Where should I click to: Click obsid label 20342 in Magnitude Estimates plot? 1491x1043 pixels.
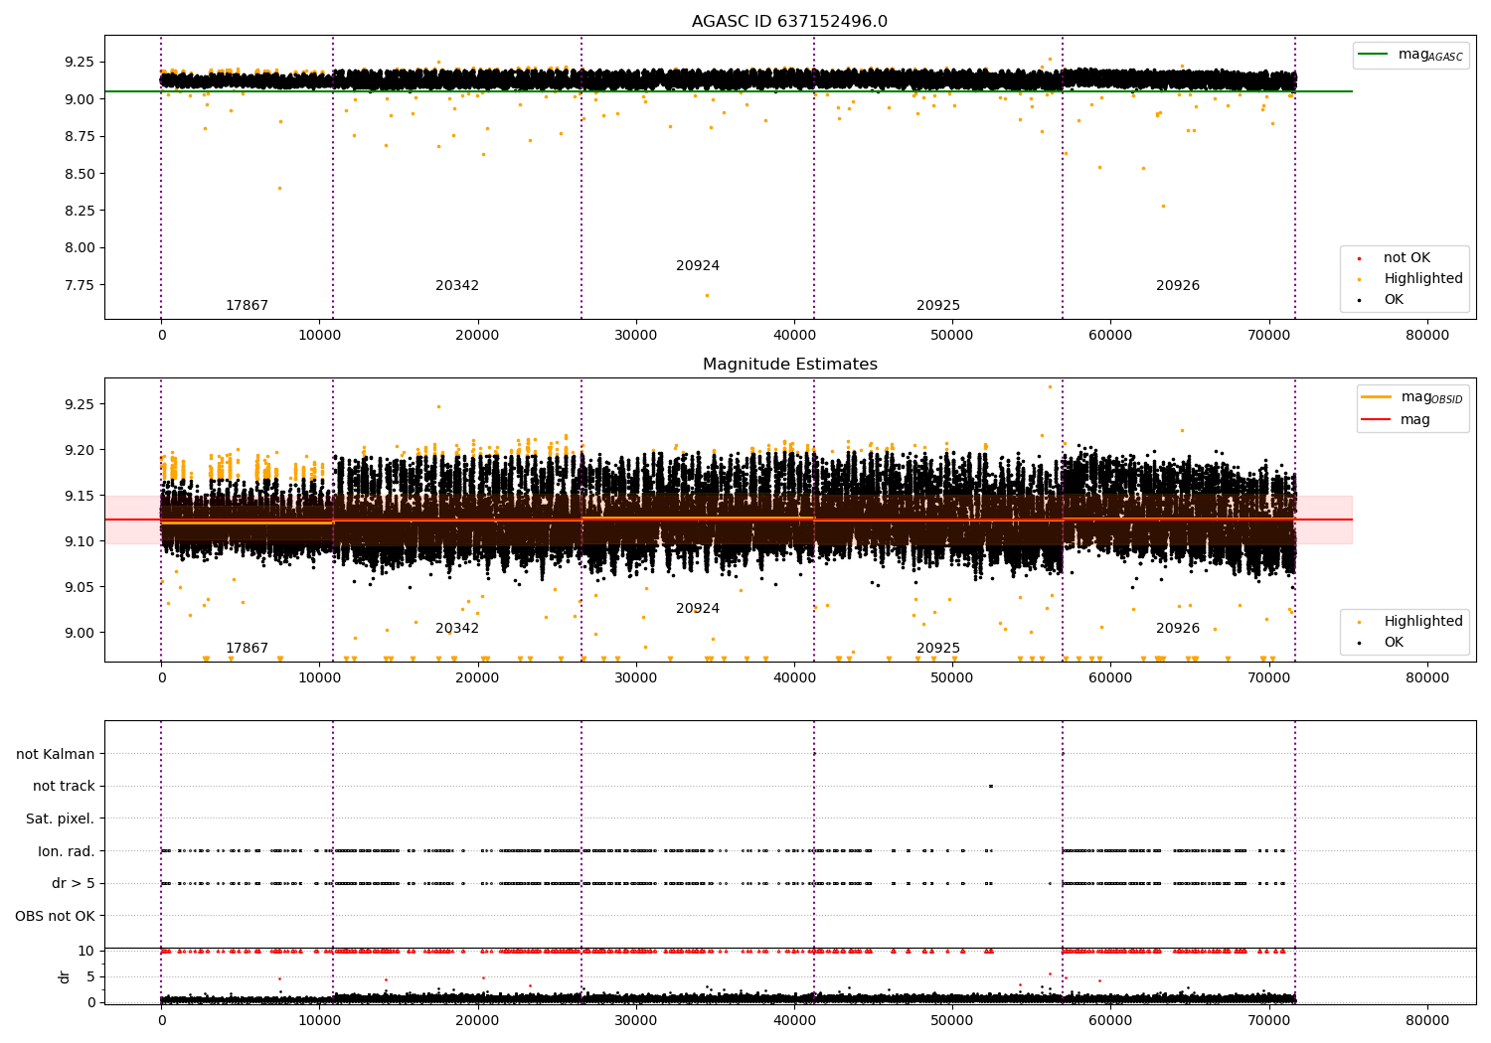point(457,629)
